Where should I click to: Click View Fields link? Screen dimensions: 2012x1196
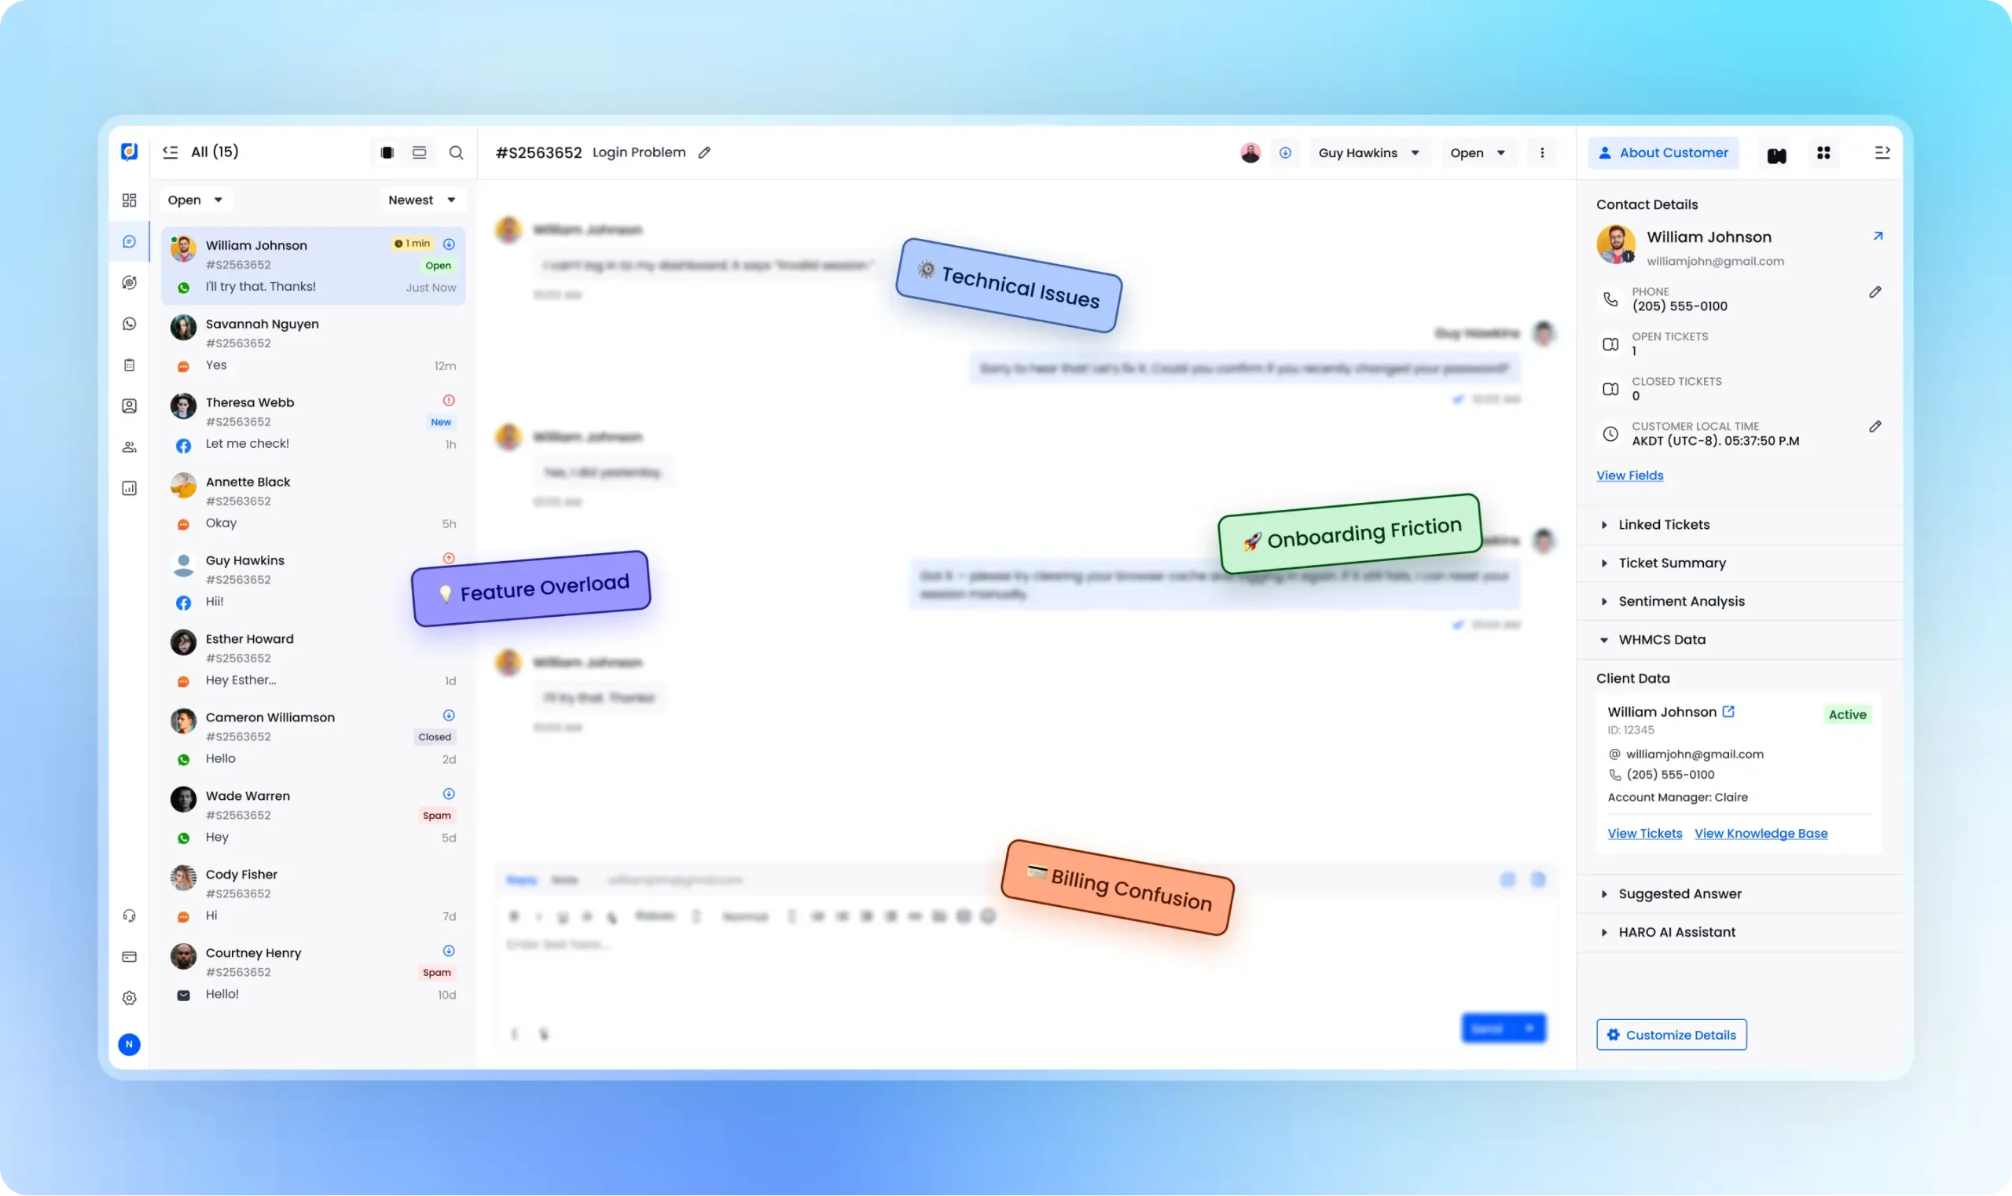click(1629, 475)
